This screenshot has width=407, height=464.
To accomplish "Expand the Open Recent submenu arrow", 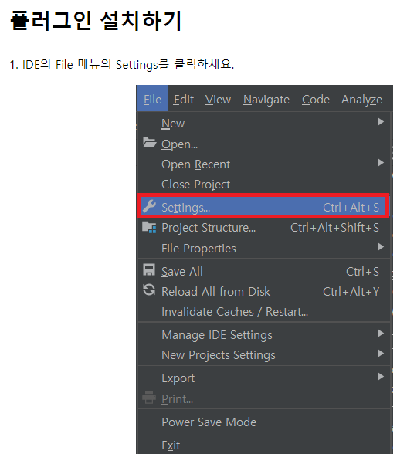I will pos(381,163).
